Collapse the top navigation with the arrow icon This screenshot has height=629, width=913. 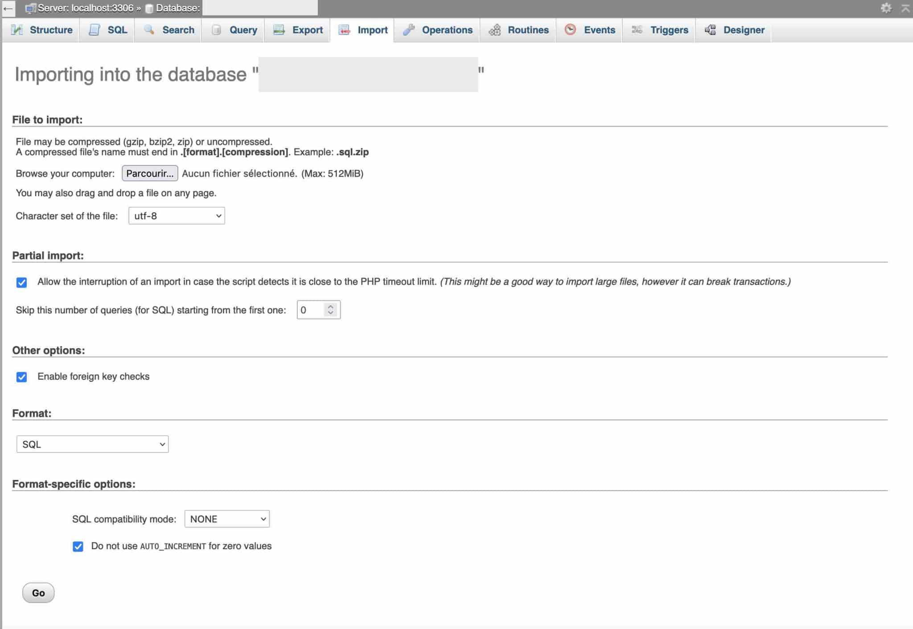point(905,8)
